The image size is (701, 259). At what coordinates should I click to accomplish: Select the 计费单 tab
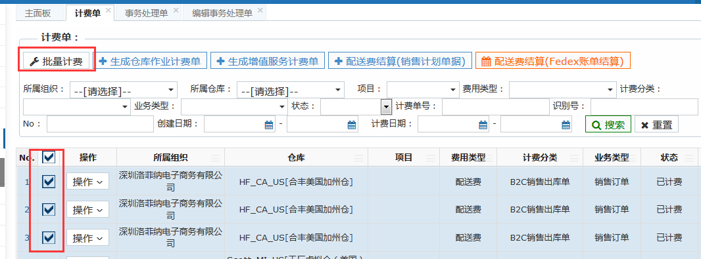[87, 13]
